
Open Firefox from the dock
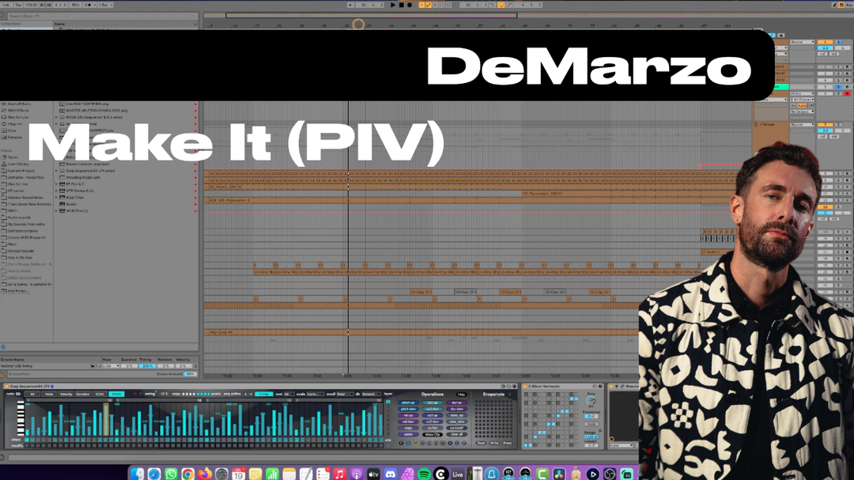click(205, 474)
